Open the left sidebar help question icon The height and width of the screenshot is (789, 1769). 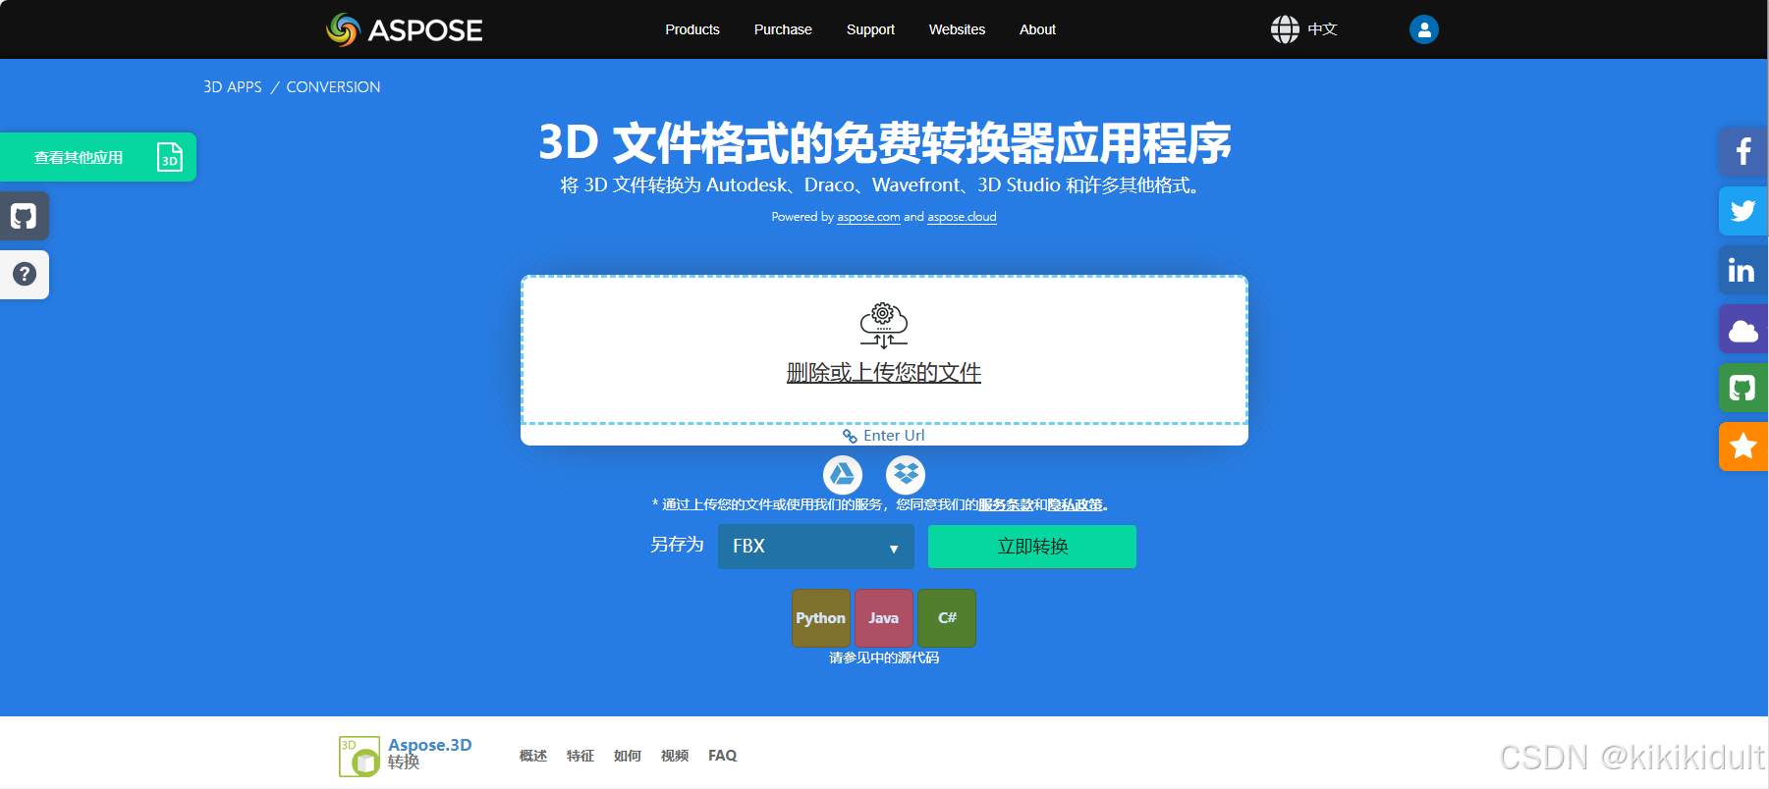pos(24,275)
